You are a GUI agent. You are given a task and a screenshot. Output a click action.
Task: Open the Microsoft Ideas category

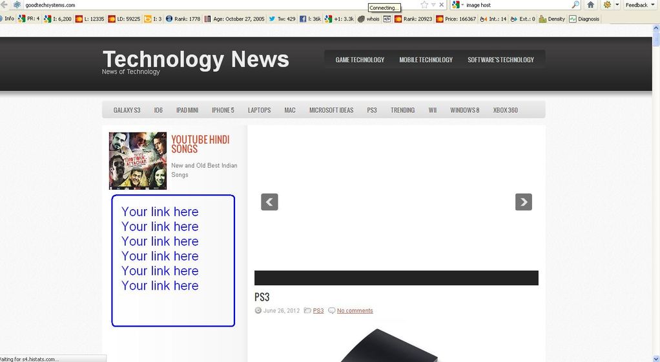(x=331, y=110)
